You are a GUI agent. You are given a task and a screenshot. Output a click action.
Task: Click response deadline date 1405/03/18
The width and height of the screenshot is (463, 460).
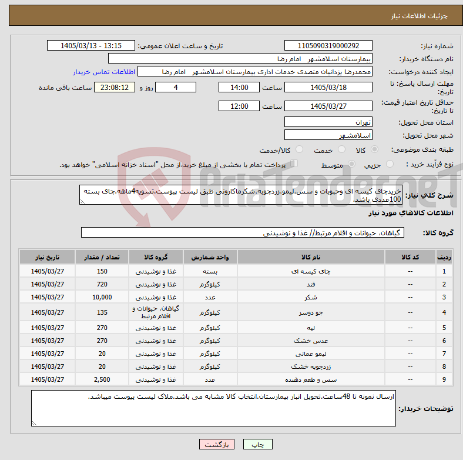328,88
